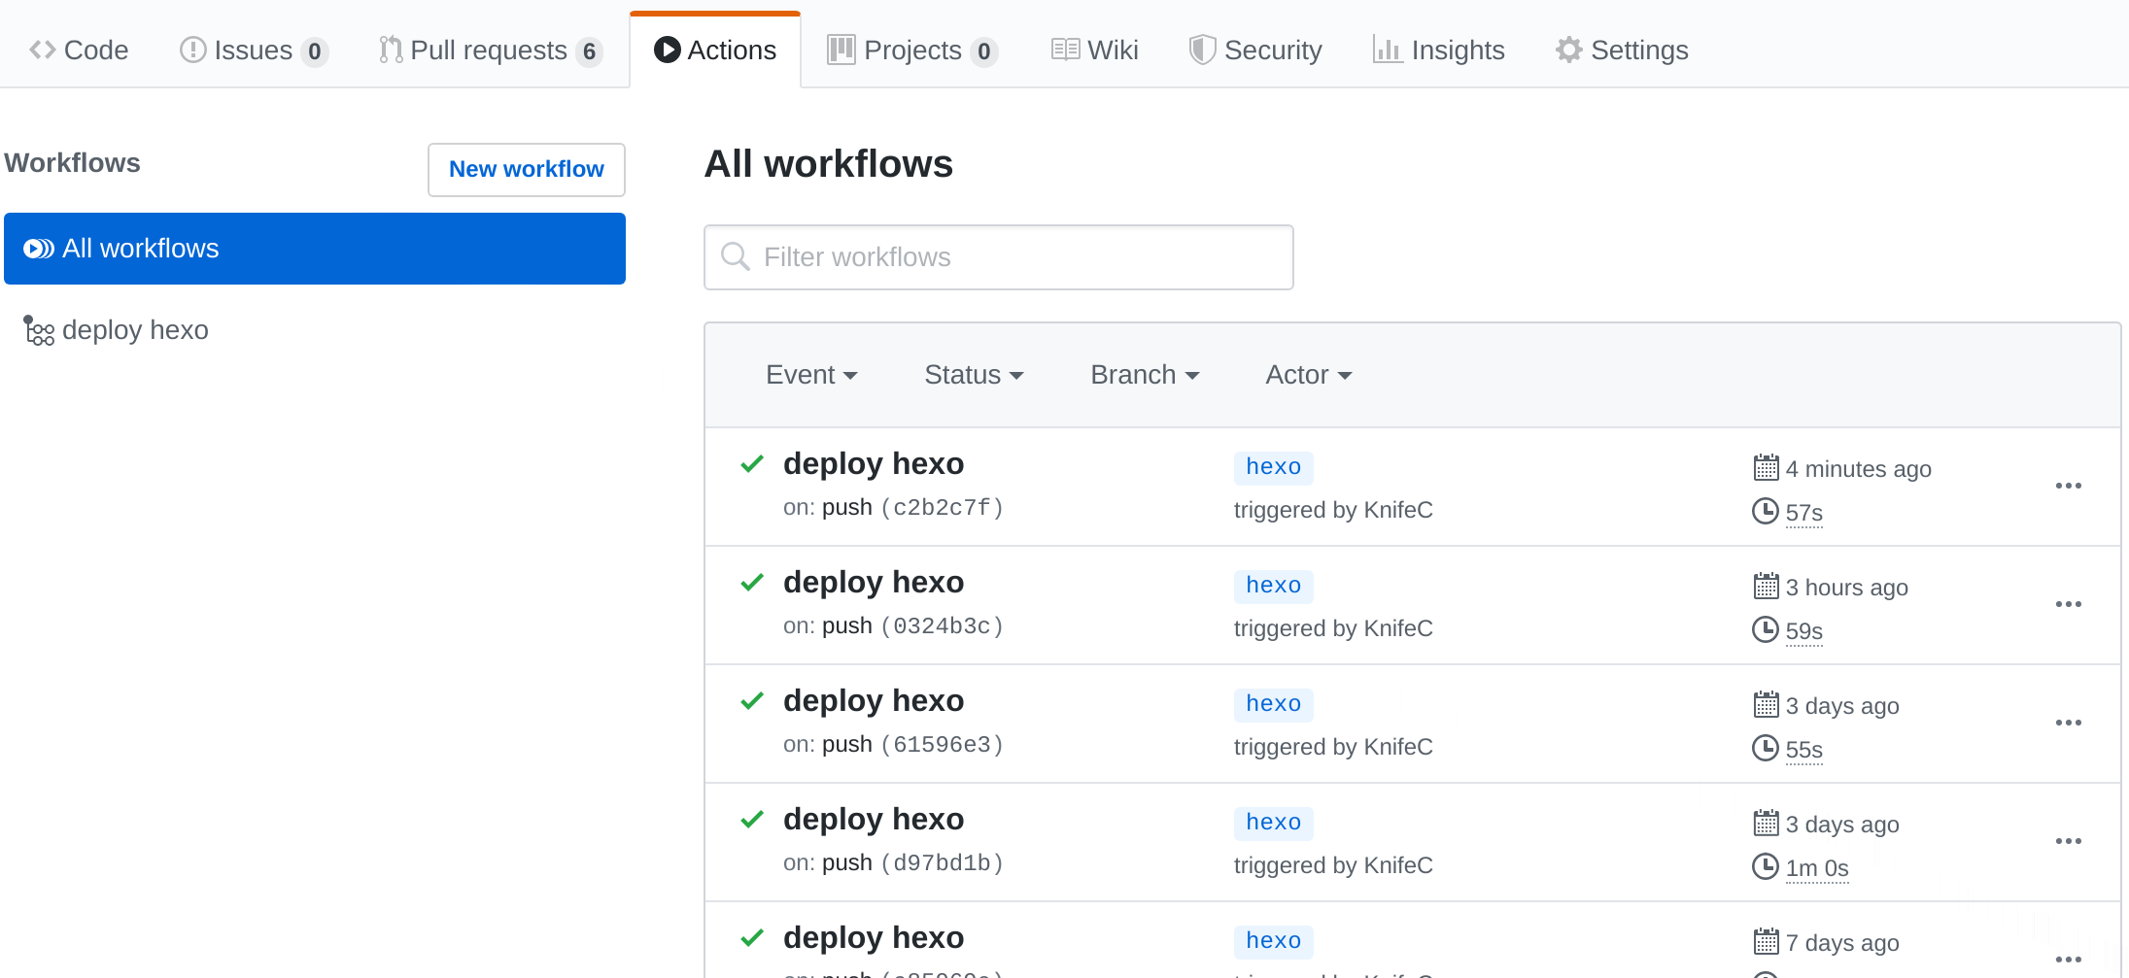The height and width of the screenshot is (978, 2129).
Task: Go to the Insights tab
Action: [1438, 50]
